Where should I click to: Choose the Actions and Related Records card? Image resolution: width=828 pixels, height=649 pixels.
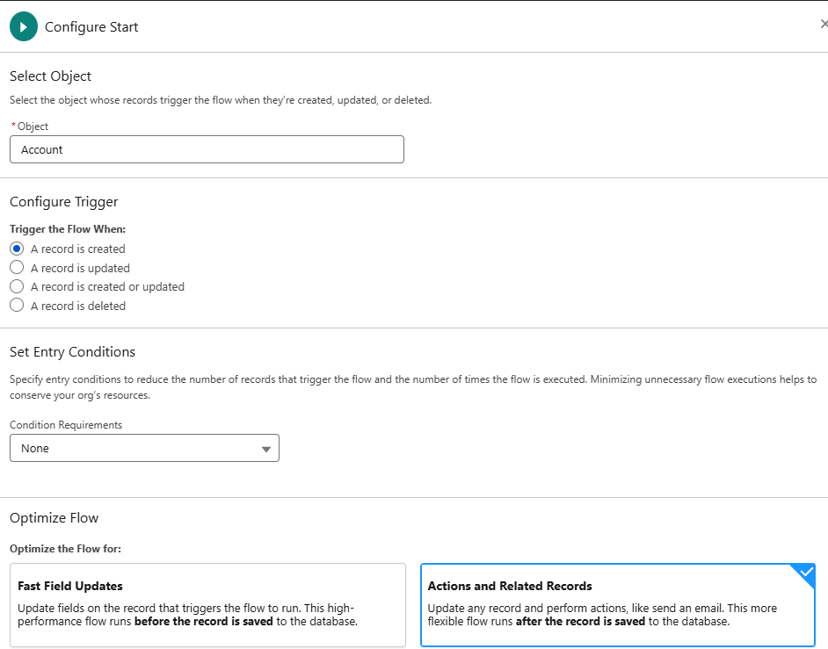(617, 605)
